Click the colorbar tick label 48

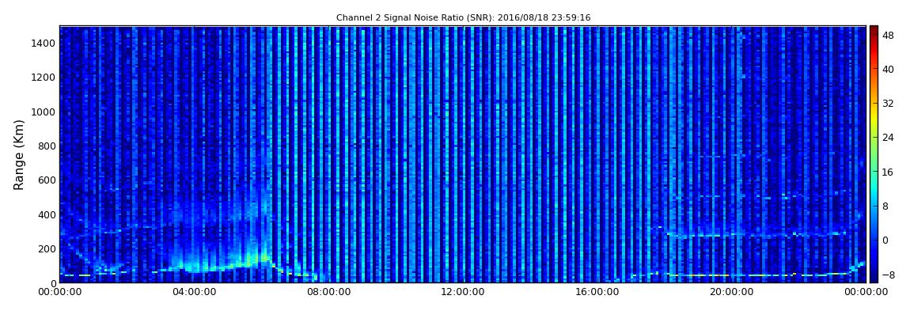[888, 35]
